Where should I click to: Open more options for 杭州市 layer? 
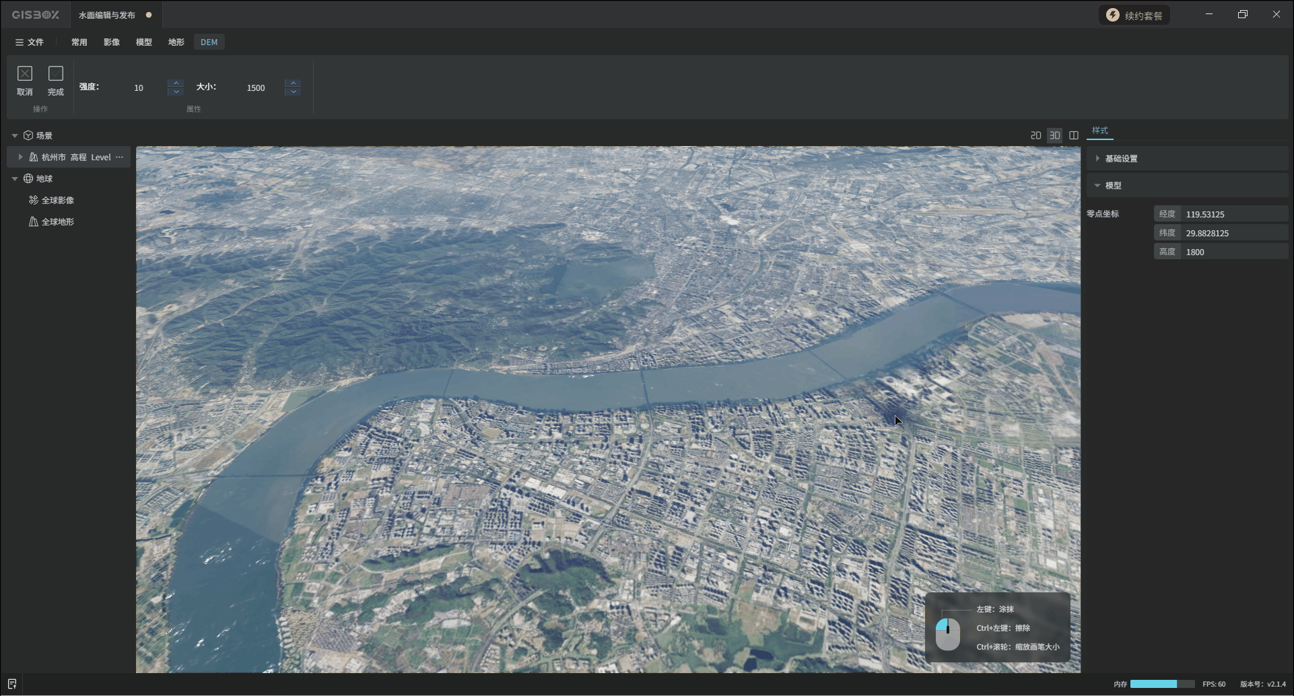pyautogui.click(x=120, y=157)
